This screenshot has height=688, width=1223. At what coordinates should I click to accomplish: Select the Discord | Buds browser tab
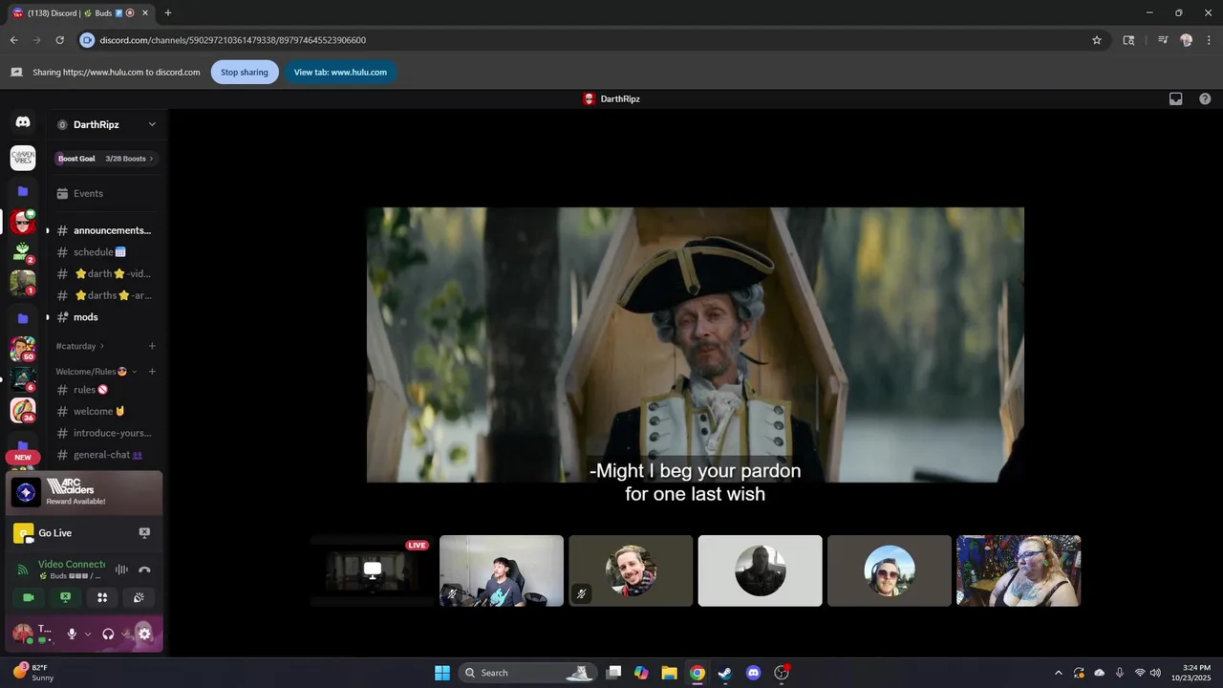pyautogui.click(x=81, y=12)
